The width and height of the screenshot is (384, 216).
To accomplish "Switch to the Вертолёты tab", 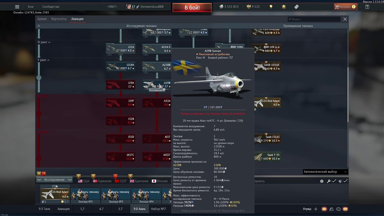I will (x=59, y=19).
